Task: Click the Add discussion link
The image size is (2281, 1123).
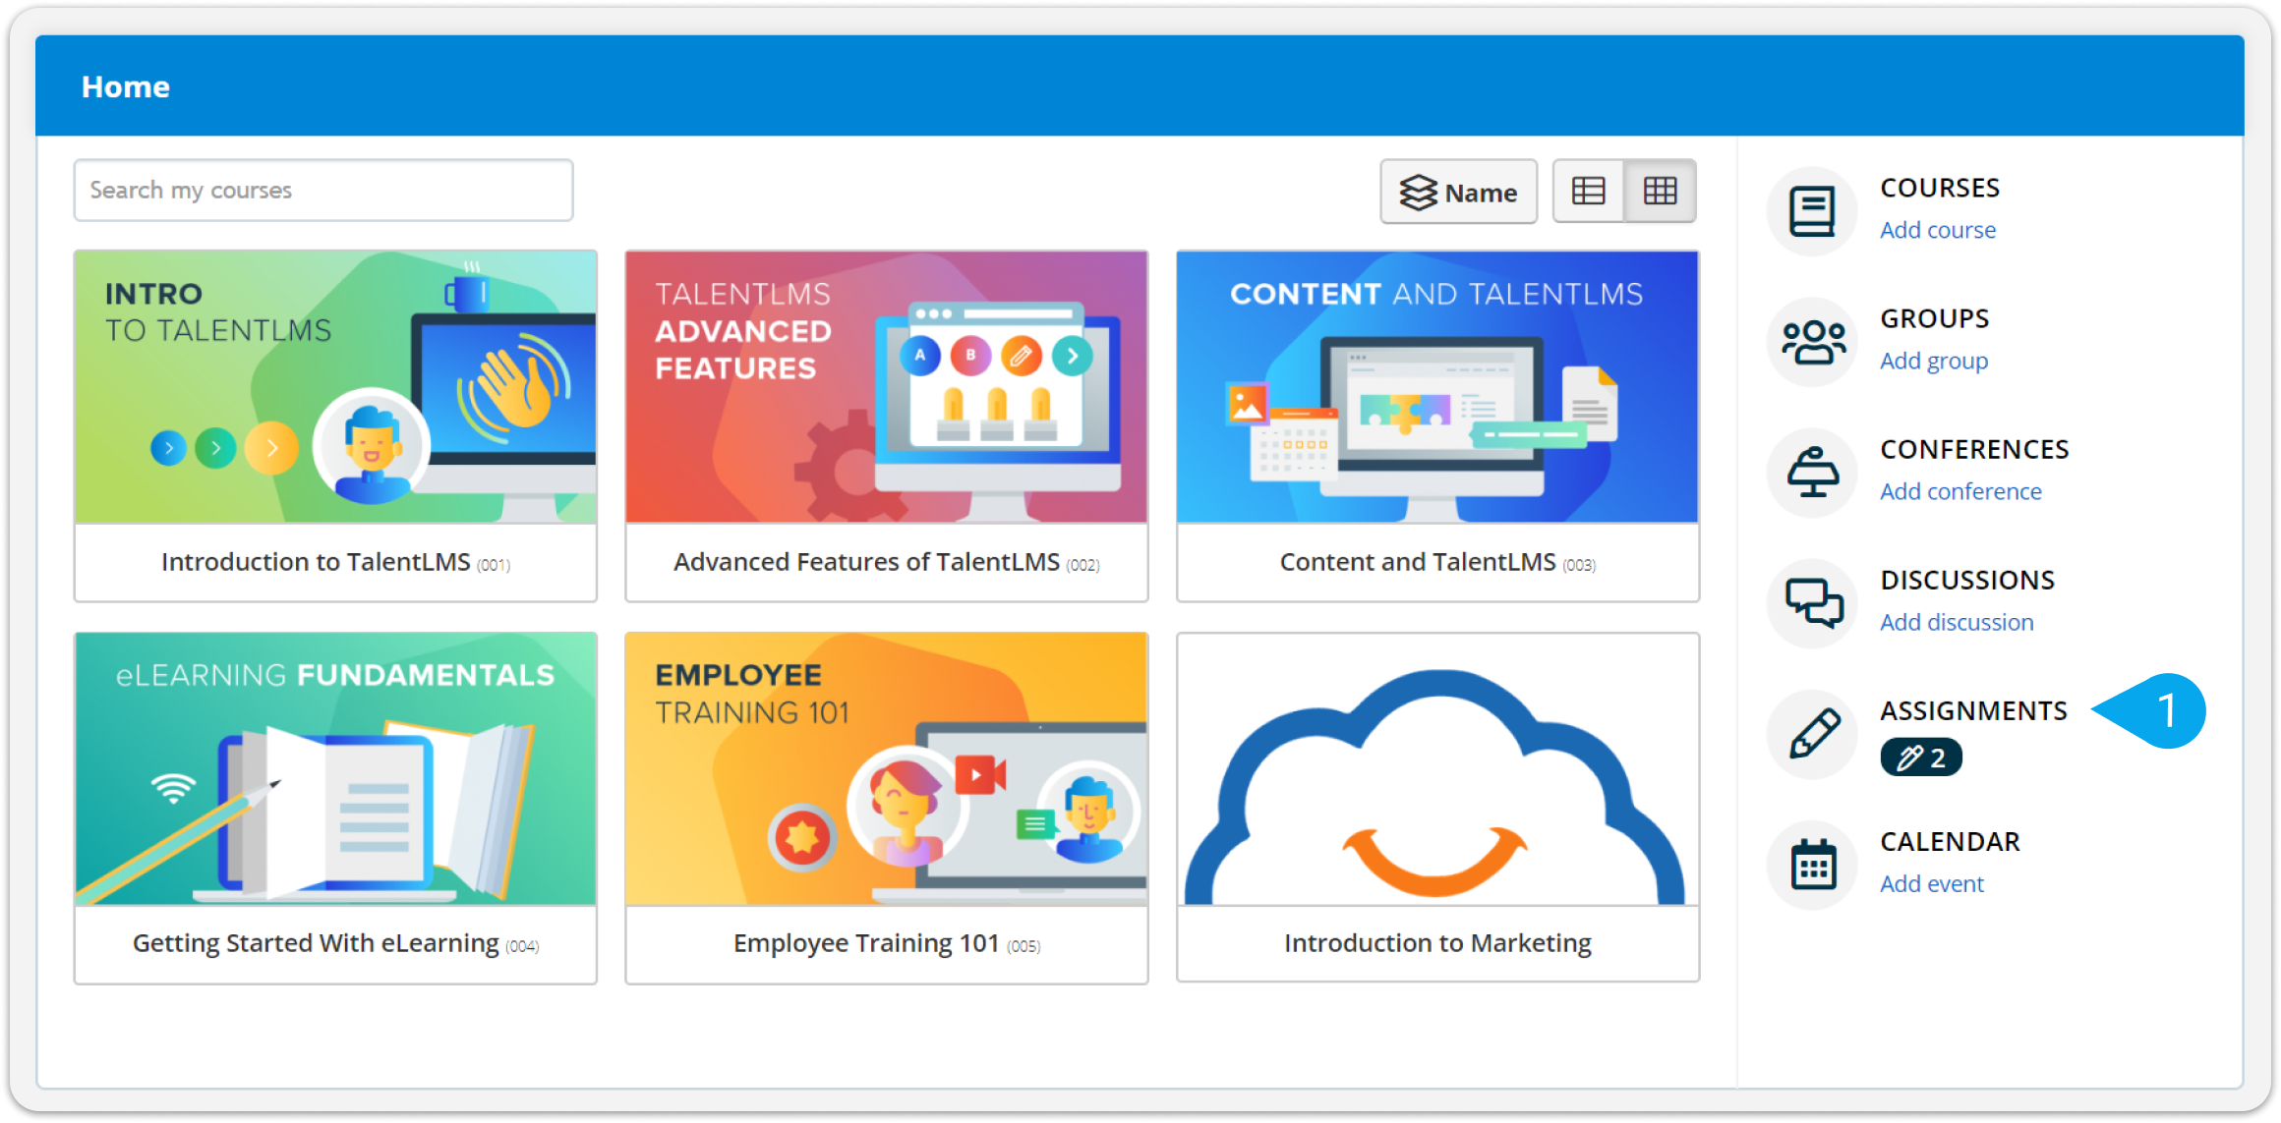Action: coord(1956,622)
